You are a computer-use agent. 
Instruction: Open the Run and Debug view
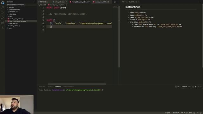3,18
